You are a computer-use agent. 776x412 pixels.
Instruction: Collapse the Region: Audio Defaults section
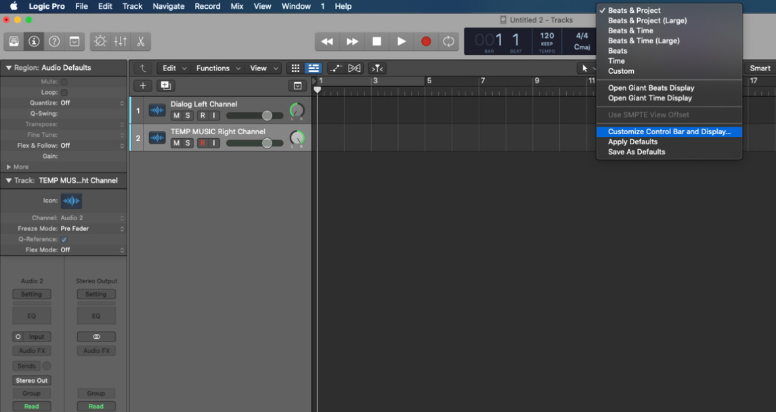point(8,68)
